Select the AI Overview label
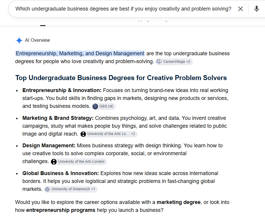Screen dimensions: 265x218 (x=37, y=40)
